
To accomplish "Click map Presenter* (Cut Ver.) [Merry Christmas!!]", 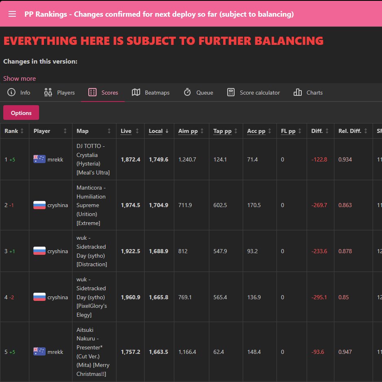I will (x=93, y=352).
